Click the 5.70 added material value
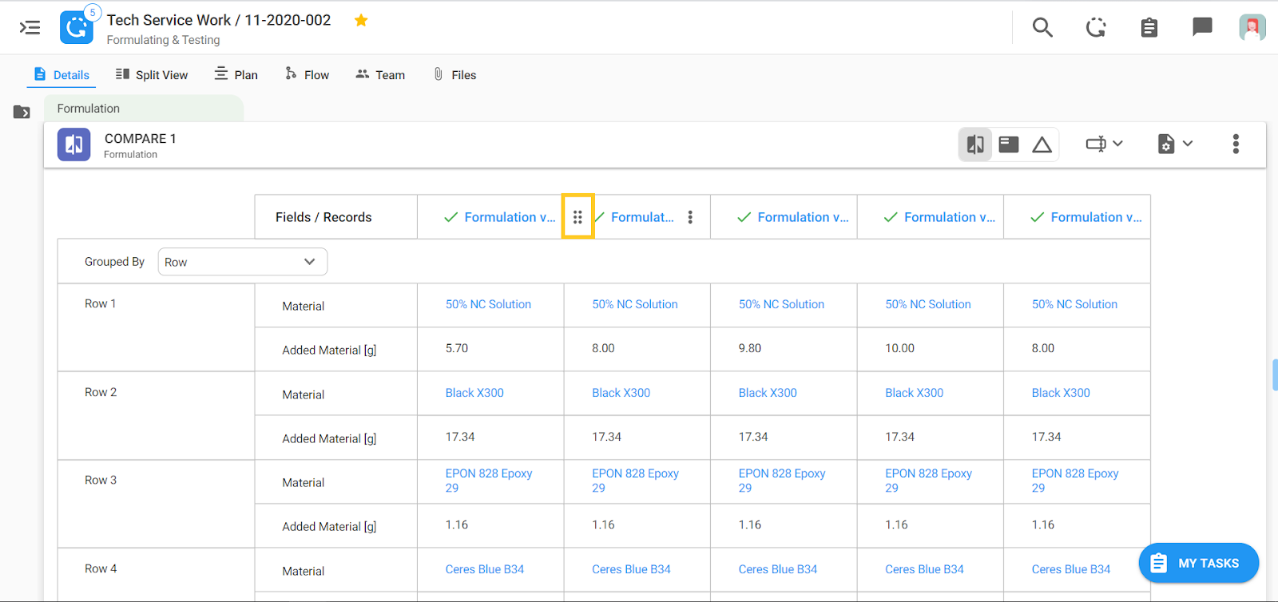This screenshot has width=1278, height=602. click(457, 348)
